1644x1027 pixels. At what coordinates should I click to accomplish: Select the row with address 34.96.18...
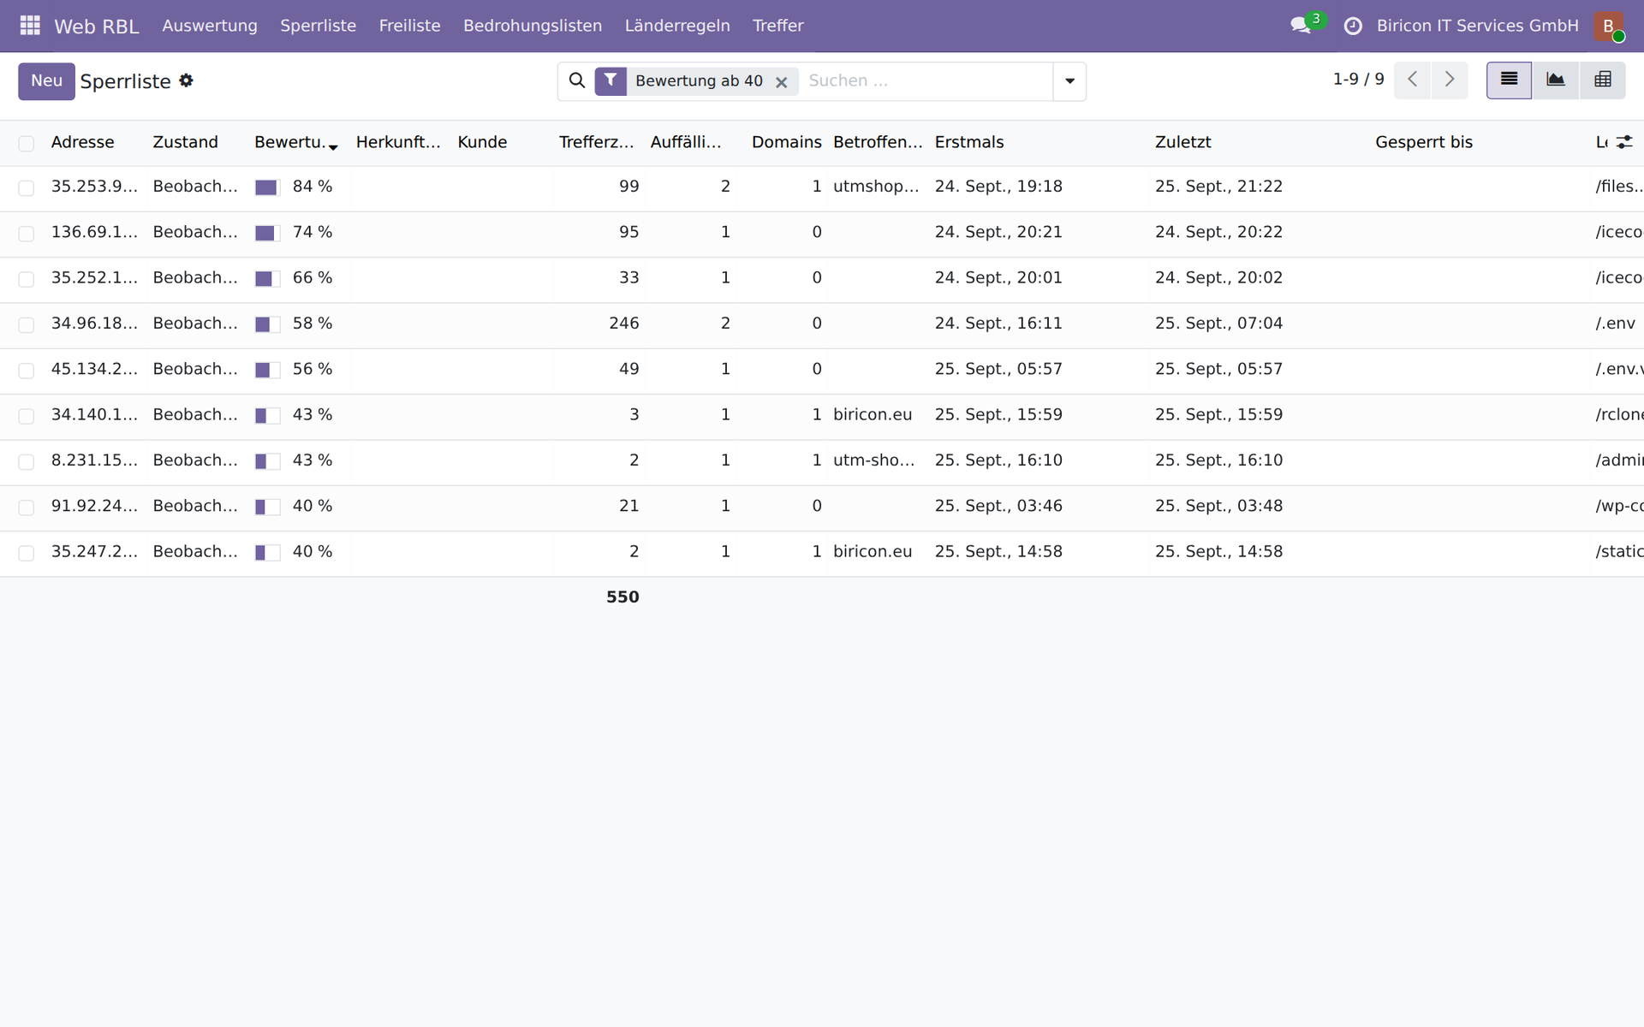pos(27,324)
